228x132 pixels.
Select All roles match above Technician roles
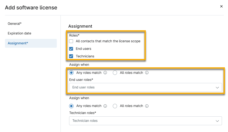(x=115, y=106)
